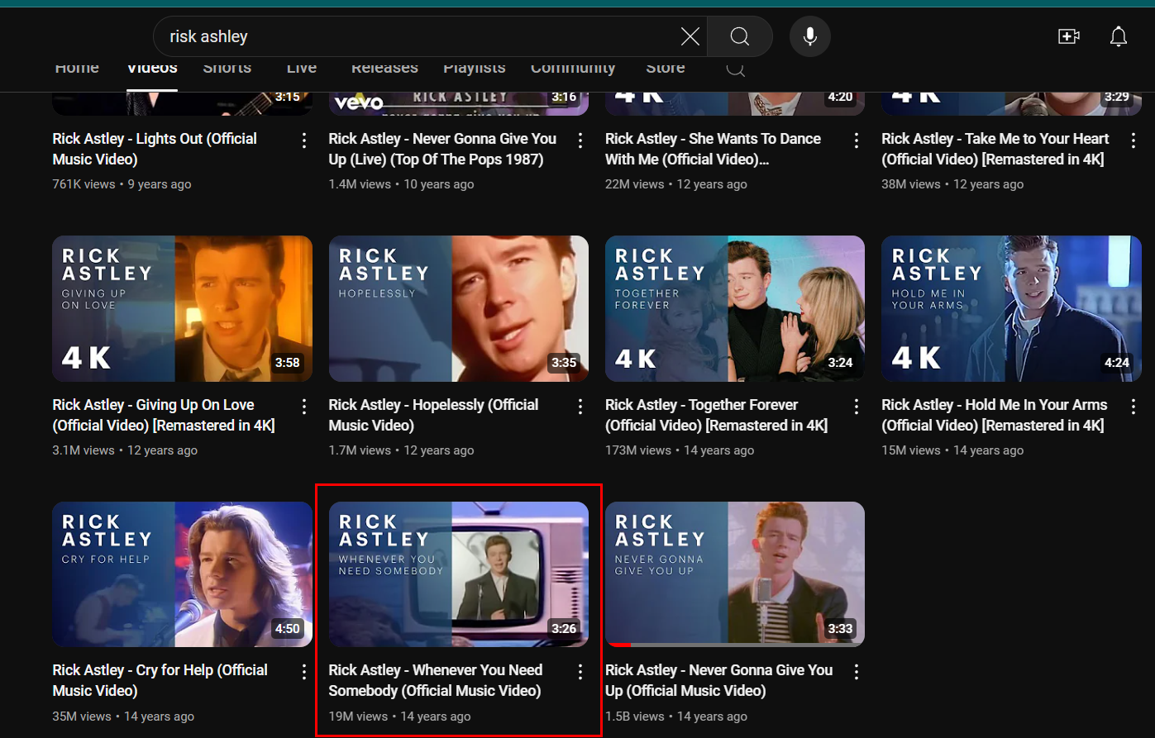Start voice search with microphone icon
Screen dimensions: 1155x738
tap(809, 36)
